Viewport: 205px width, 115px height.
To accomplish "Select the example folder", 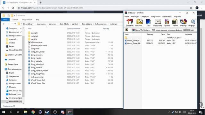I will 34,33.
